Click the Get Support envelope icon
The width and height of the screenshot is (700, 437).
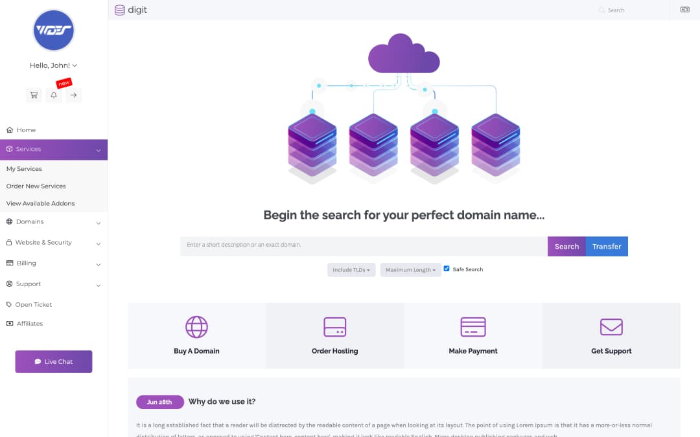[x=611, y=327]
